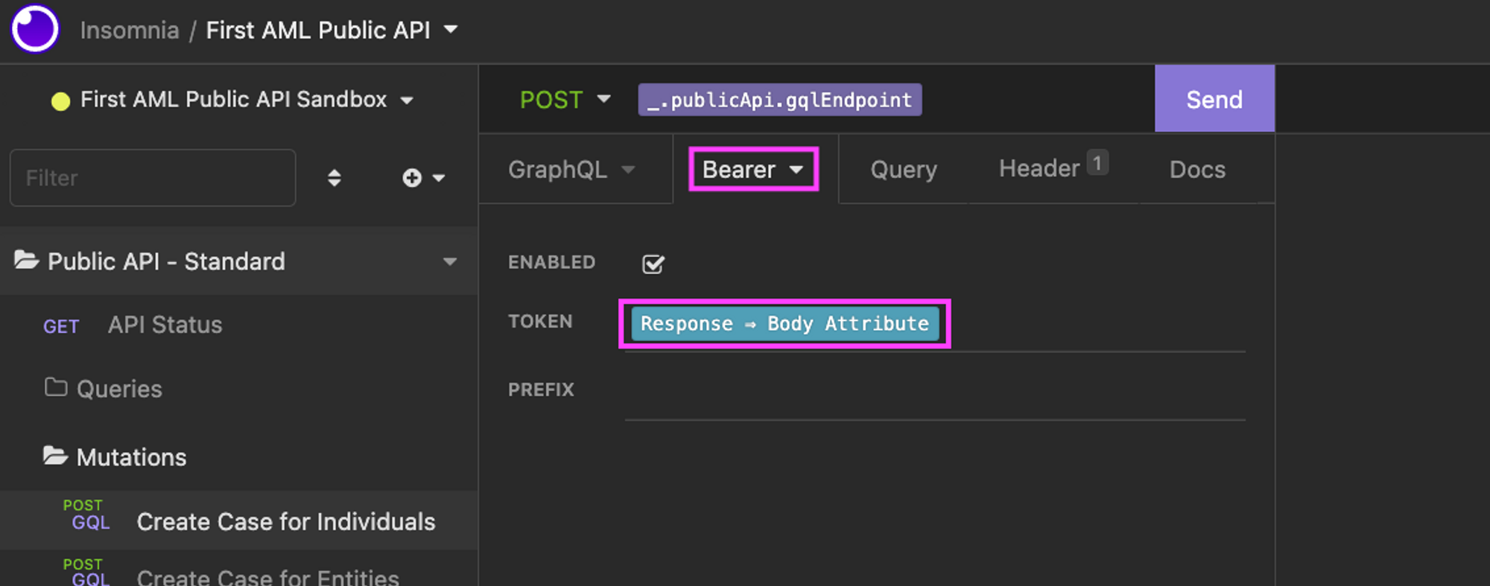Click the Insomnia breadcrumb link
The height and width of the screenshot is (586, 1490).
130,31
